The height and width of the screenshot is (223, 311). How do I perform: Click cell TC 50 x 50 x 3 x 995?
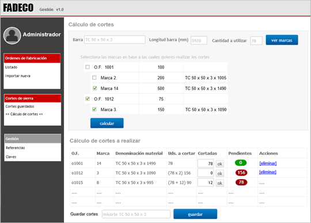tap(134, 183)
